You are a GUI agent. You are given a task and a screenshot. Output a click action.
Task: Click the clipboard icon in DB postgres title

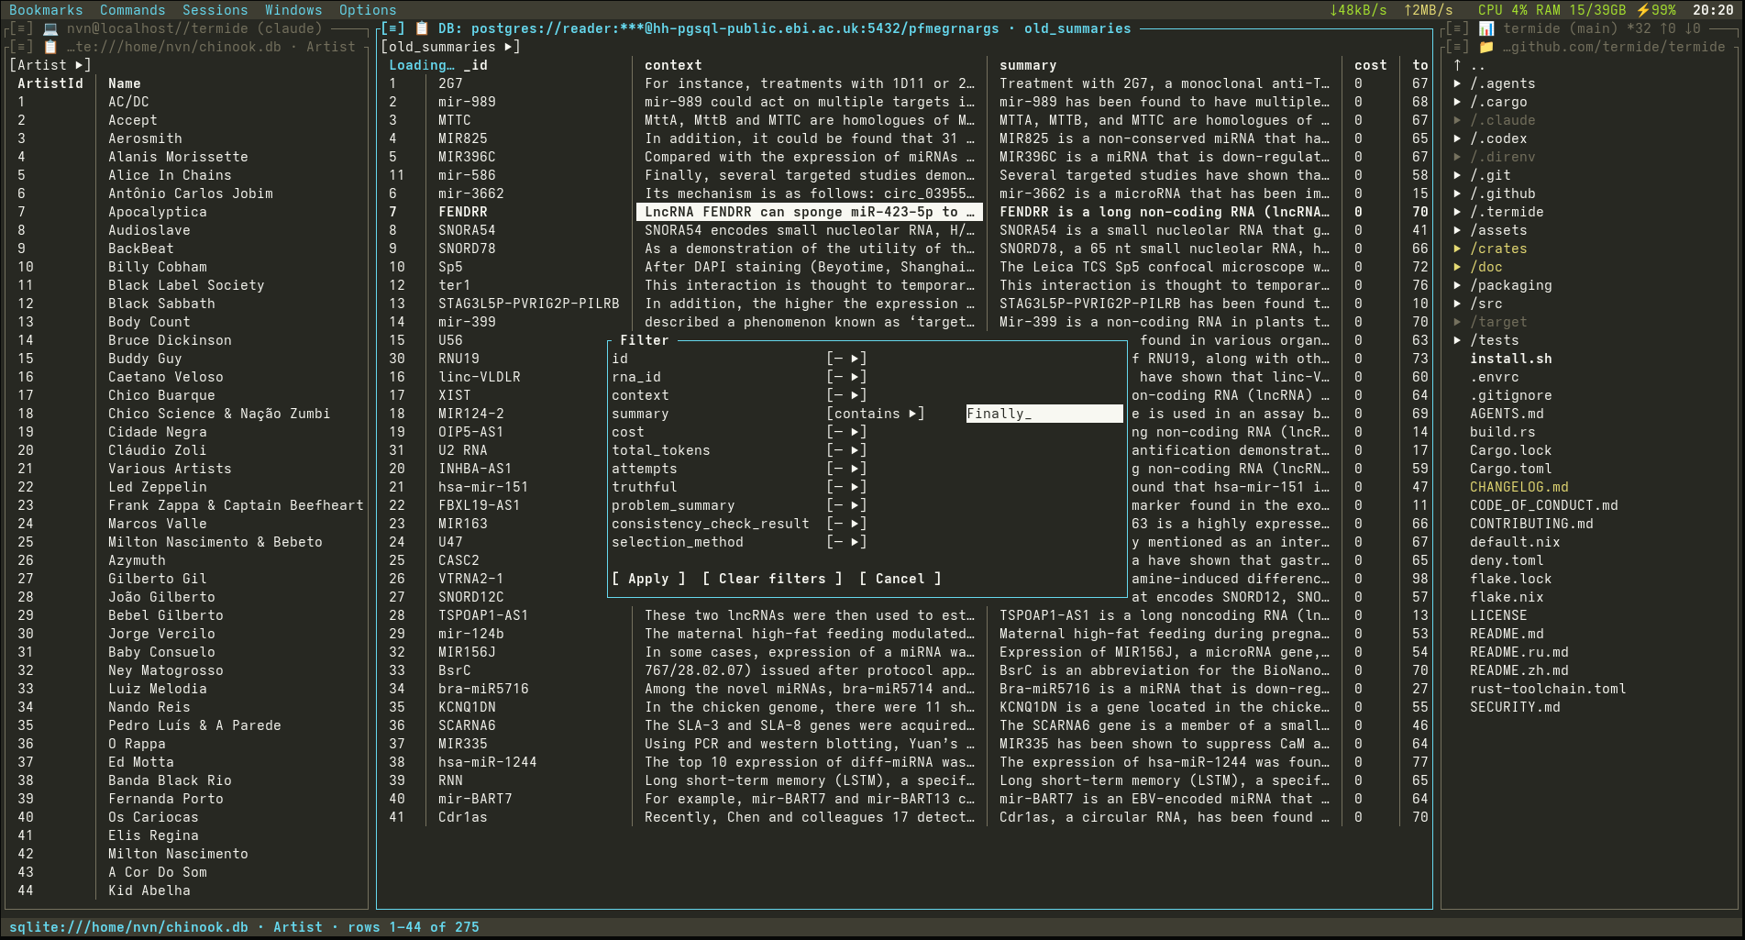coord(422,28)
